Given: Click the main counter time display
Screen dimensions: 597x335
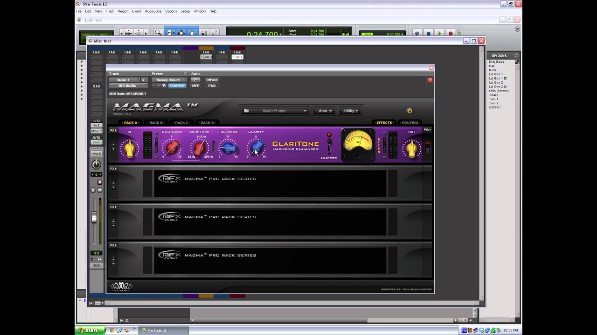Looking at the screenshot, I should (263, 34).
